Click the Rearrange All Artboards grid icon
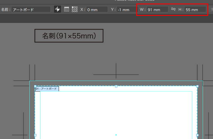Screen dimensions: 213x139 [x=75, y=9]
